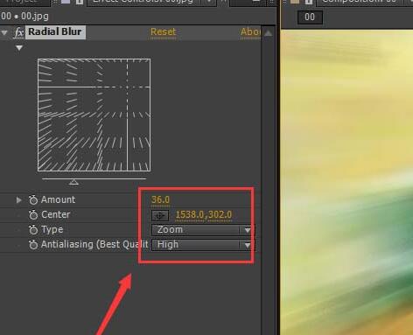Click the Center property label
Viewport: 413px width, 335px height.
[56, 214]
